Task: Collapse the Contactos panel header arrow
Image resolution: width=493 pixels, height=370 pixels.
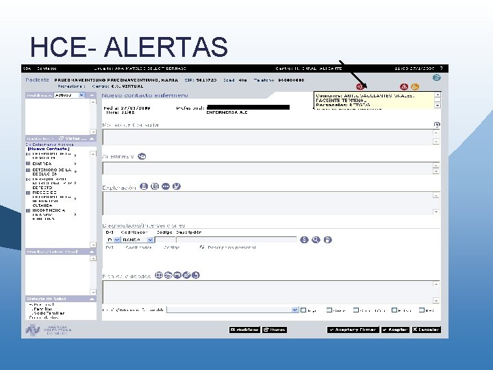Action: (x=92, y=138)
